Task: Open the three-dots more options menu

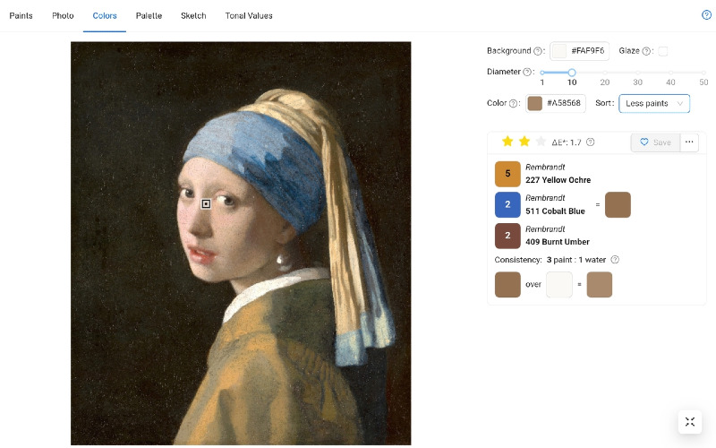Action: point(689,142)
